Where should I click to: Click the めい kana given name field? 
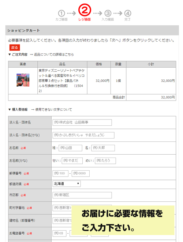pos(105,161)
